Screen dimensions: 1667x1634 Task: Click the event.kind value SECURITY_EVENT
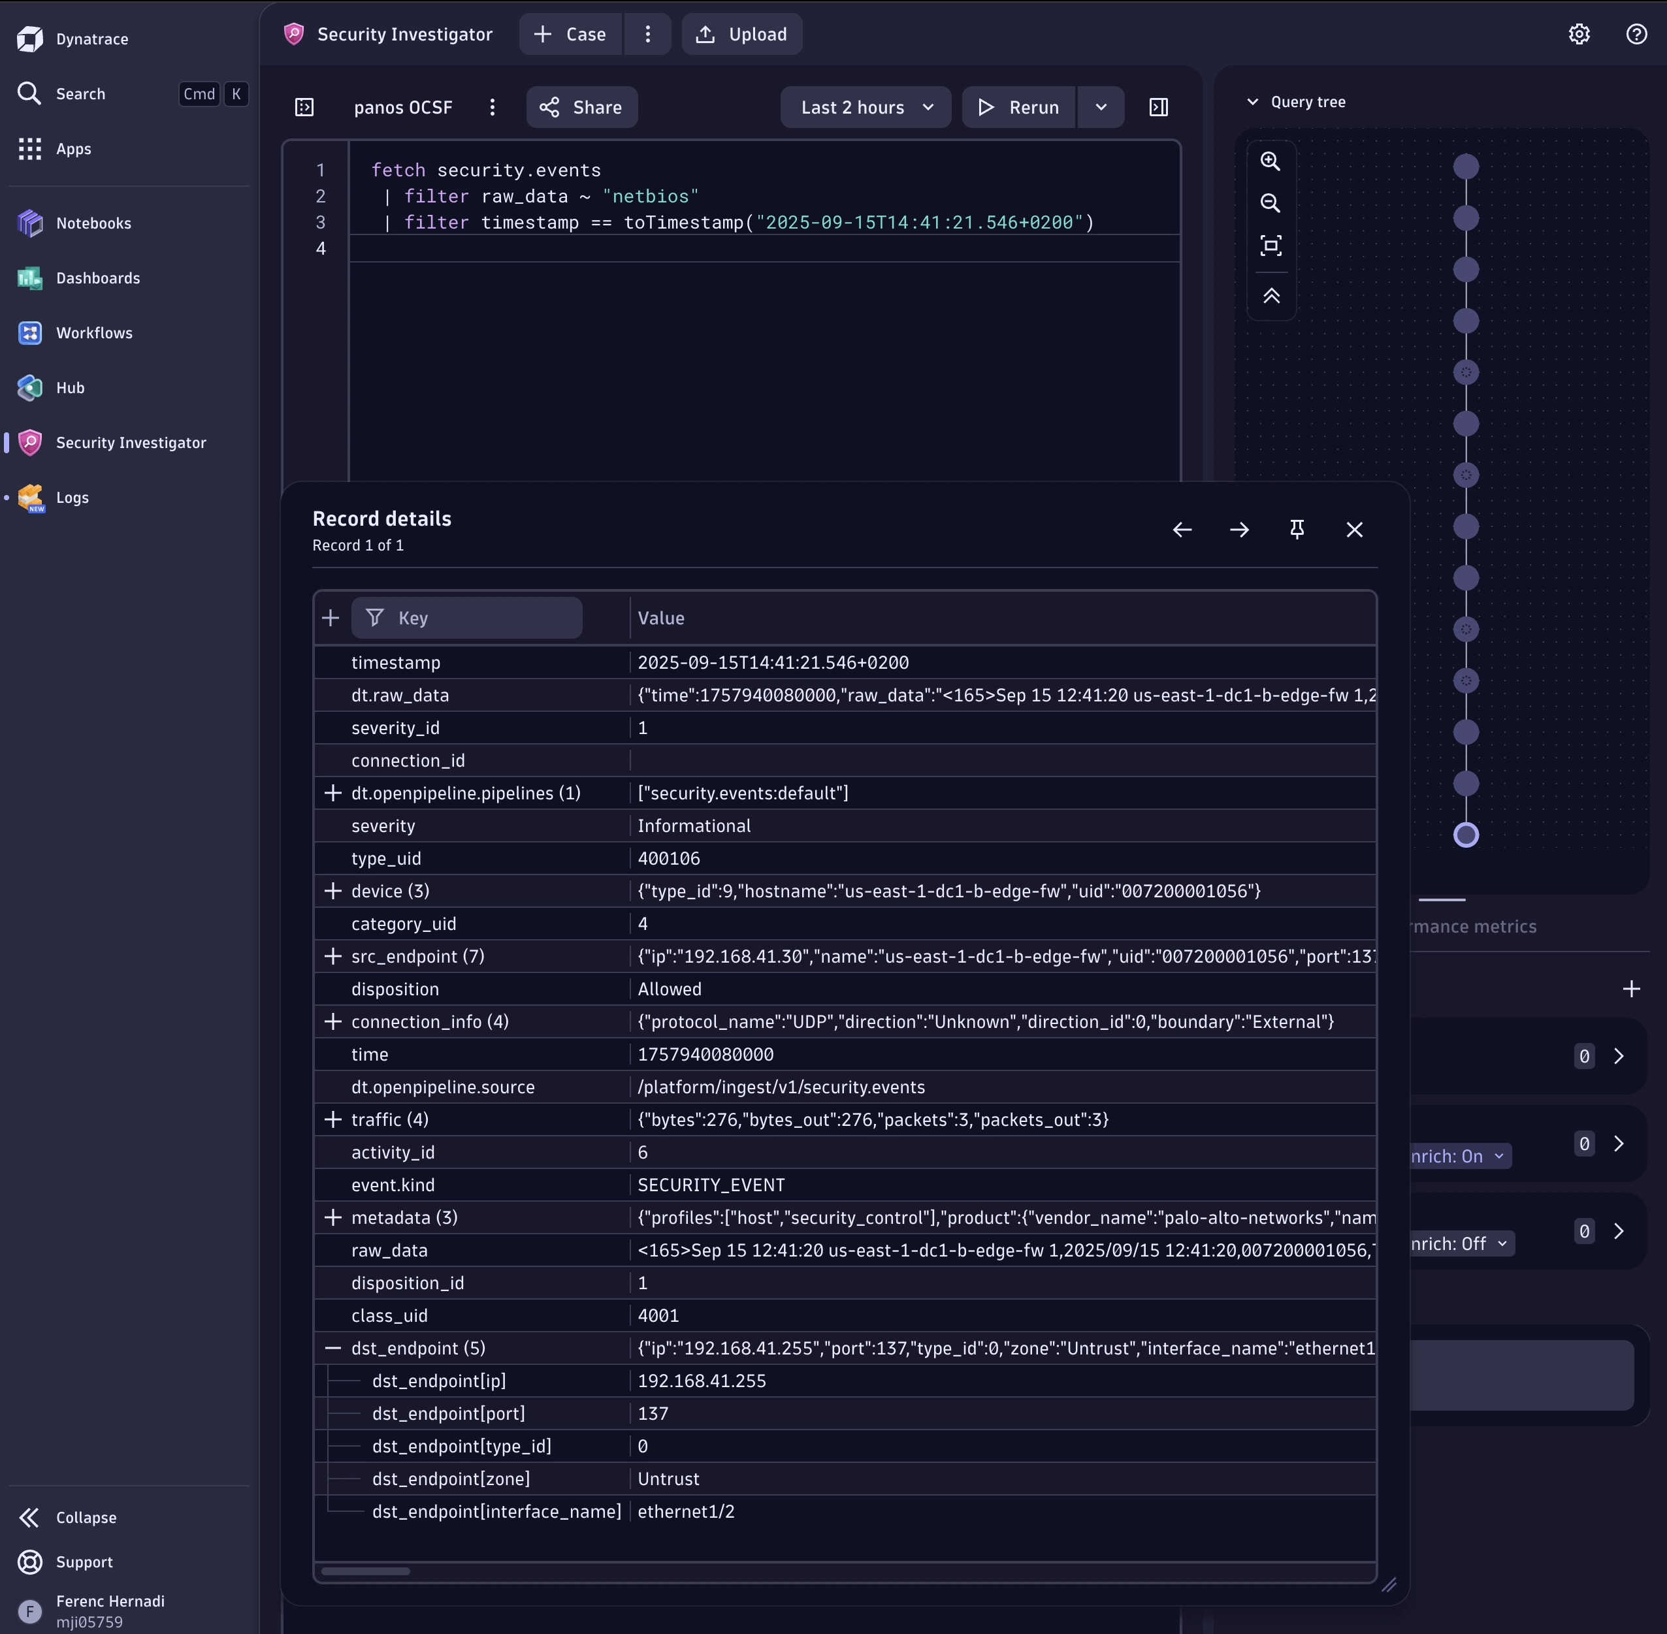[x=711, y=1185]
